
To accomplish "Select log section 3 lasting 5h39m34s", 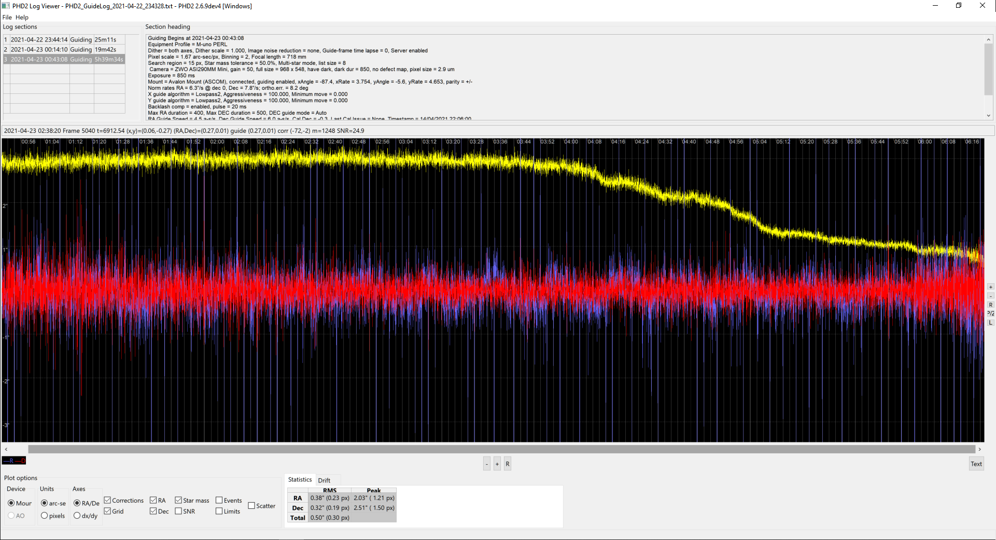I will (x=64, y=59).
